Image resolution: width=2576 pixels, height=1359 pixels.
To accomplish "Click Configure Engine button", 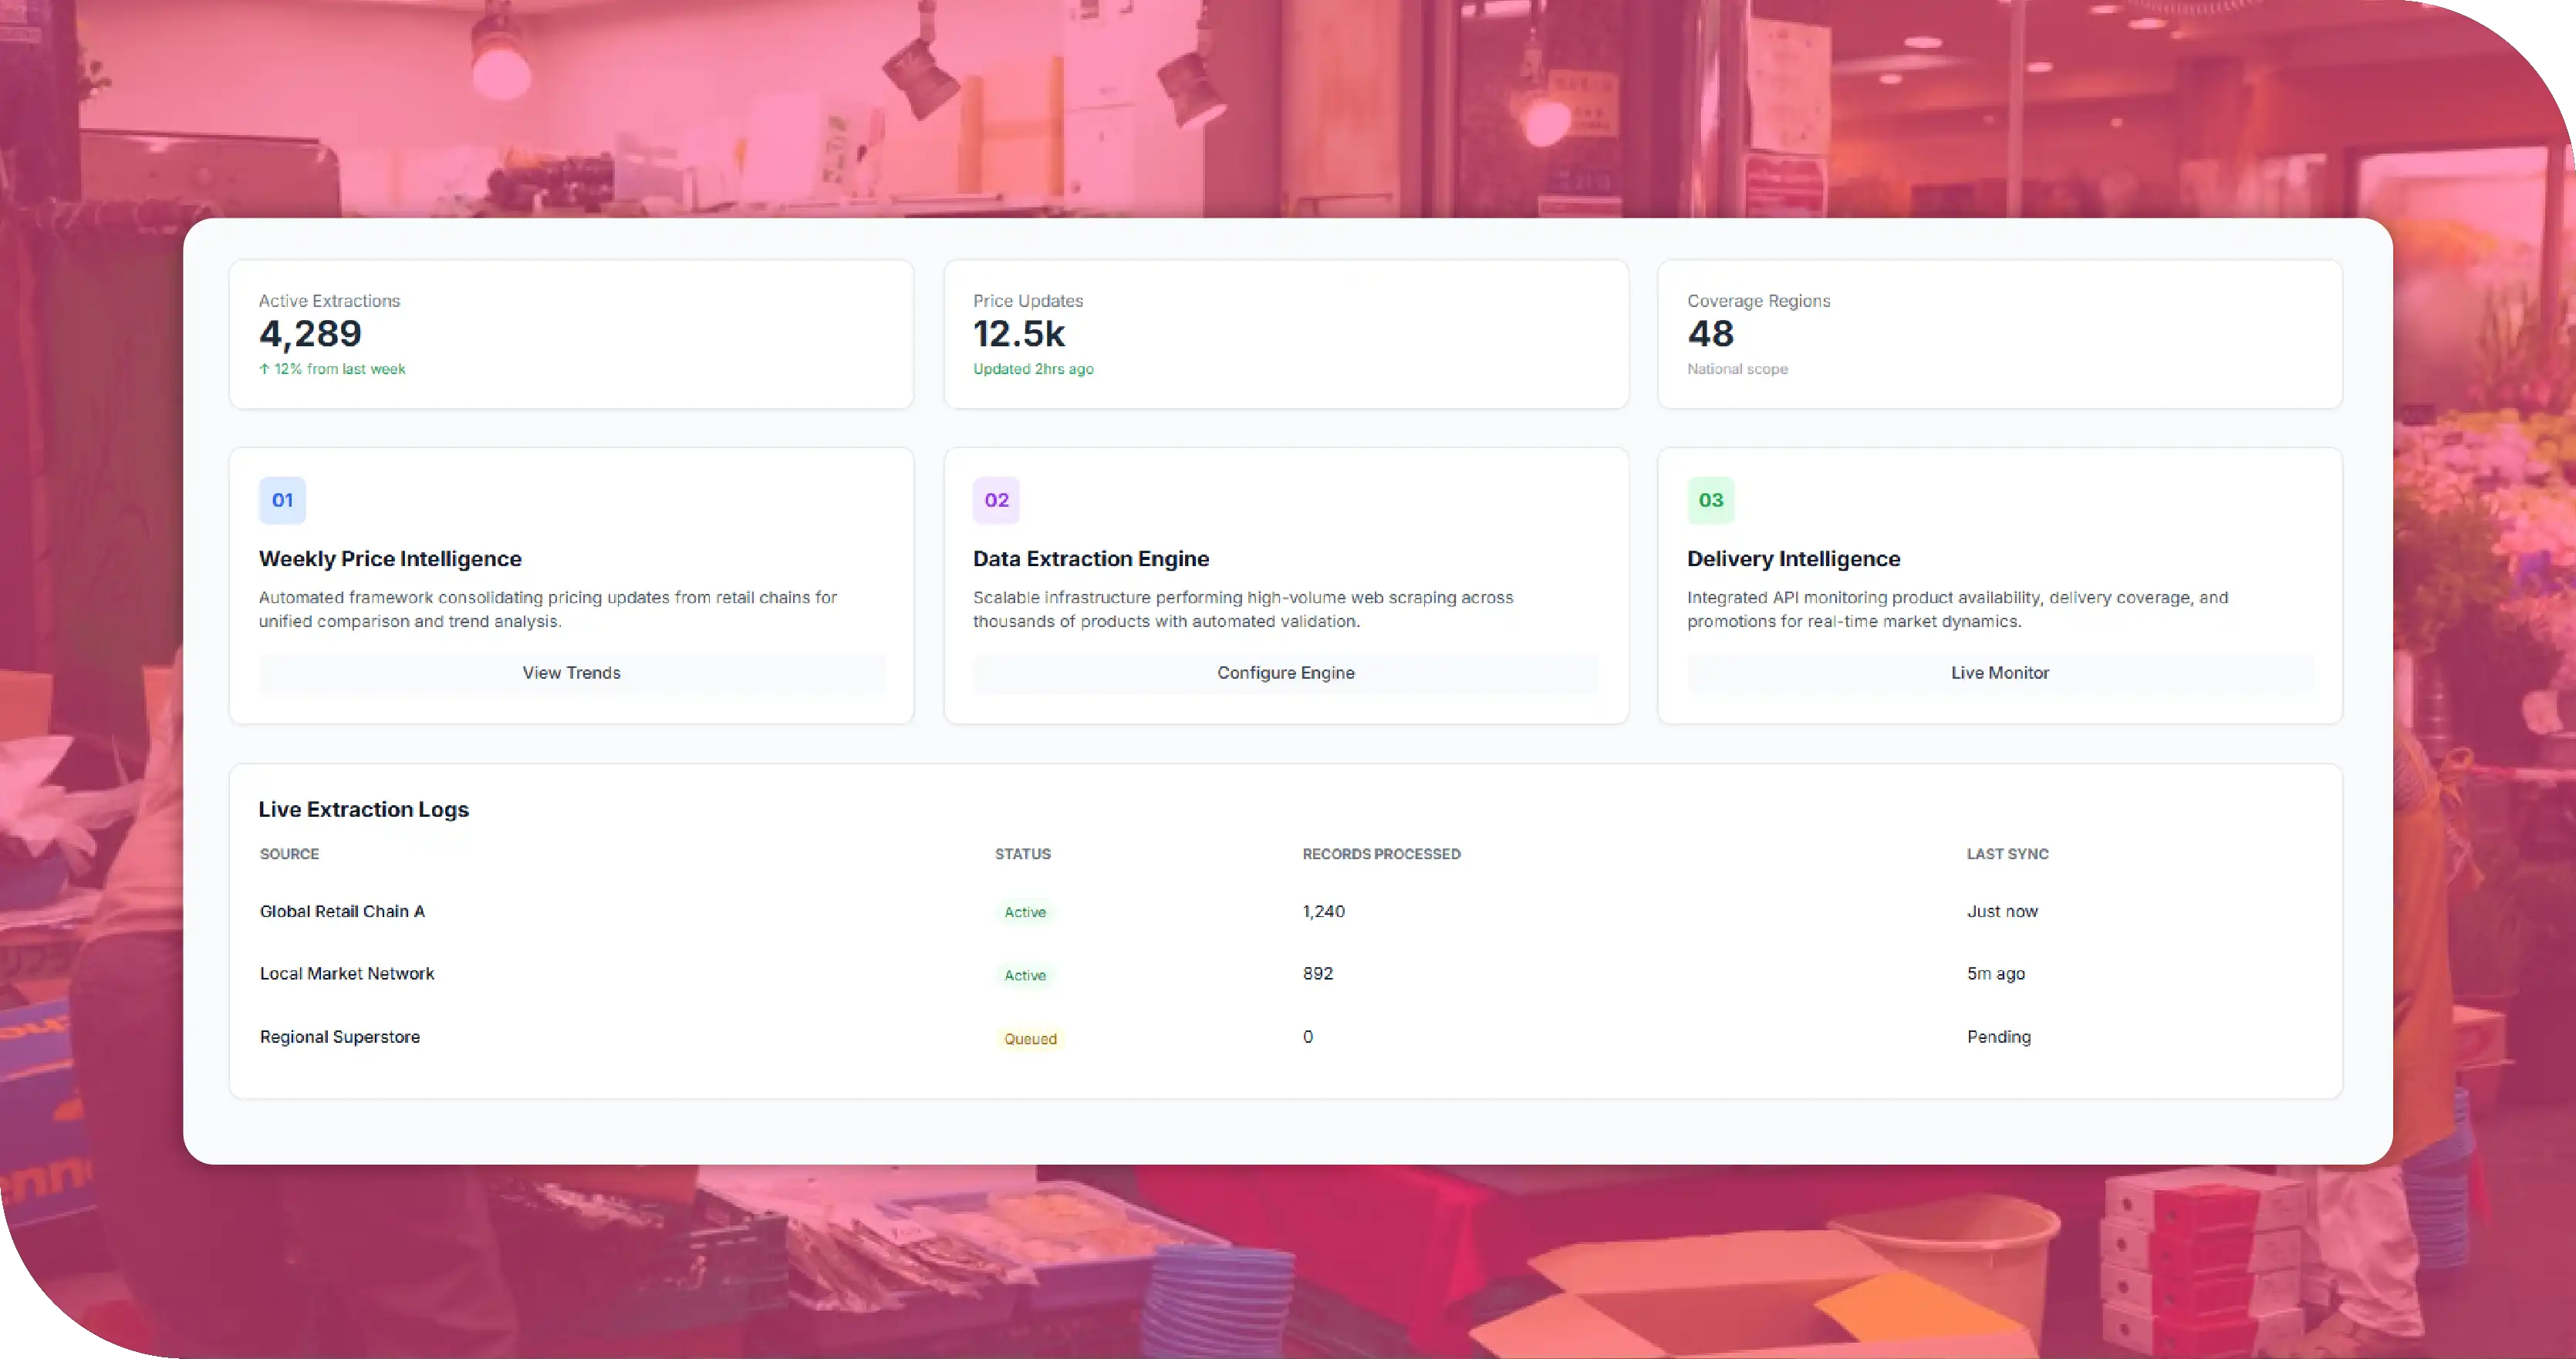I will click(1285, 673).
